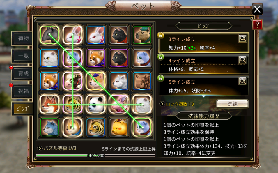Image resolution: width=278 pixels, height=173 pixels.
Task: Toggle the lock on 5ライン成立 effect
Action: [161, 78]
